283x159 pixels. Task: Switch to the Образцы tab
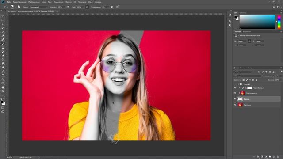(243, 13)
